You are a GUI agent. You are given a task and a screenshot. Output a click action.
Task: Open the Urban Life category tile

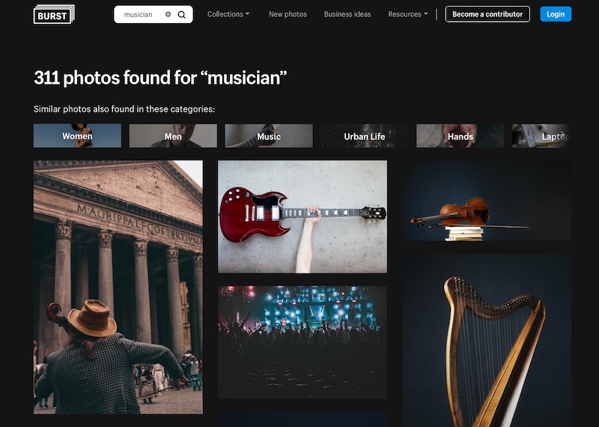click(x=365, y=136)
